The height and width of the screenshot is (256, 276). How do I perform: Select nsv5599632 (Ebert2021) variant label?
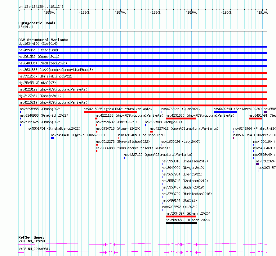[116, 122]
